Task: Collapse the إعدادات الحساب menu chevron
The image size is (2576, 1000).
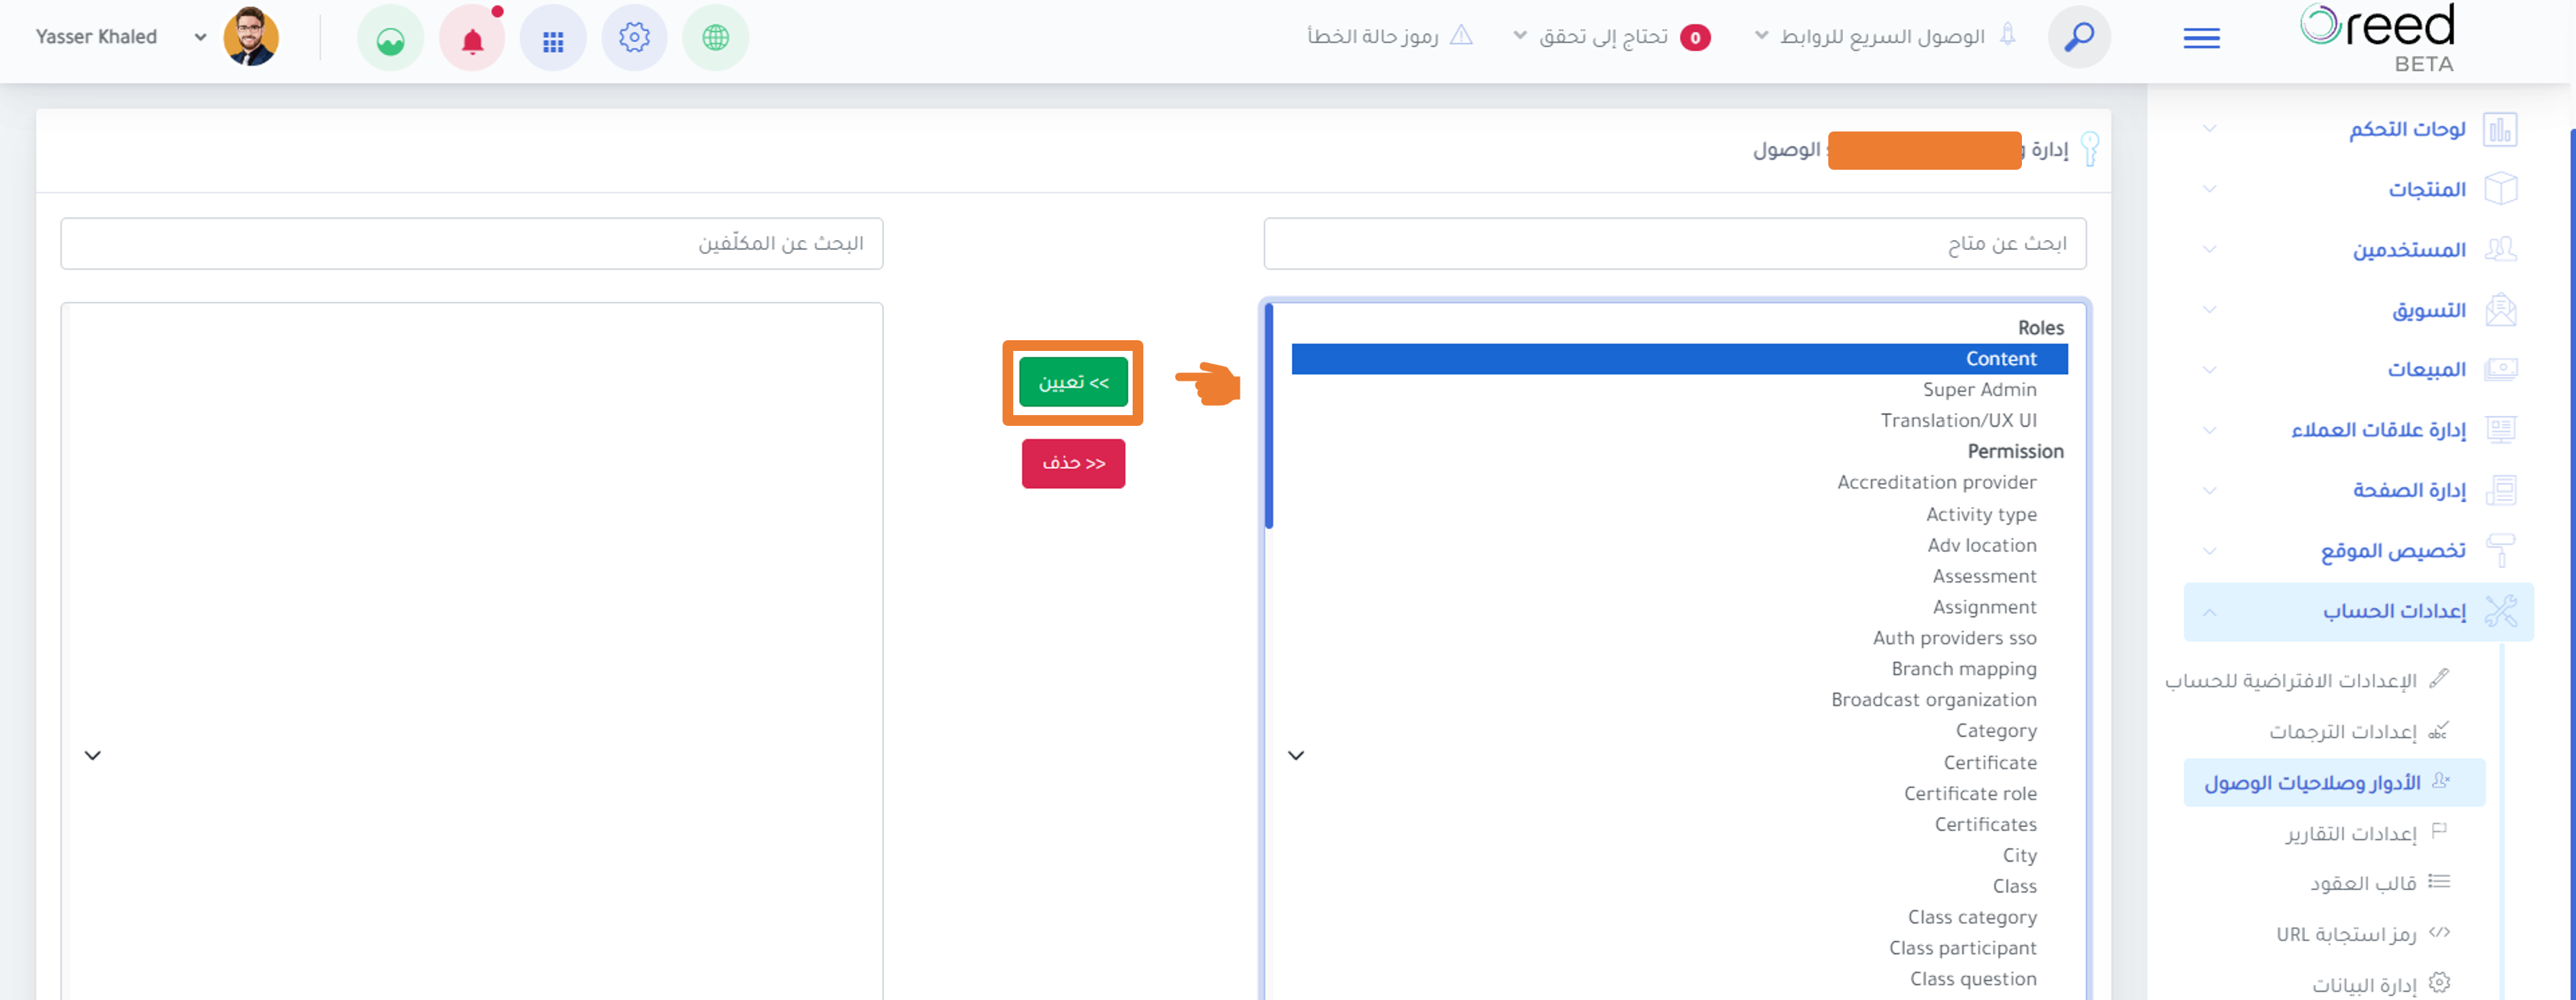Action: [x=2209, y=612]
